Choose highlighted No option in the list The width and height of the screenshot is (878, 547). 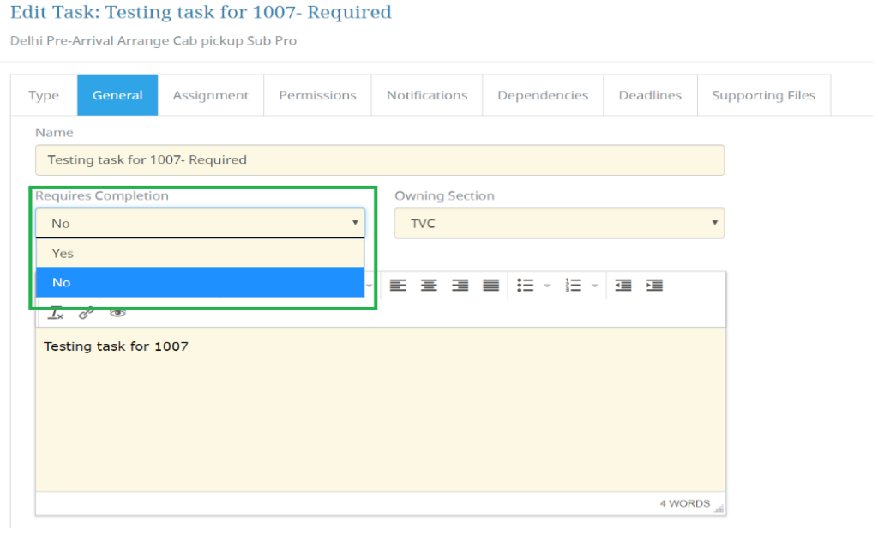[201, 282]
